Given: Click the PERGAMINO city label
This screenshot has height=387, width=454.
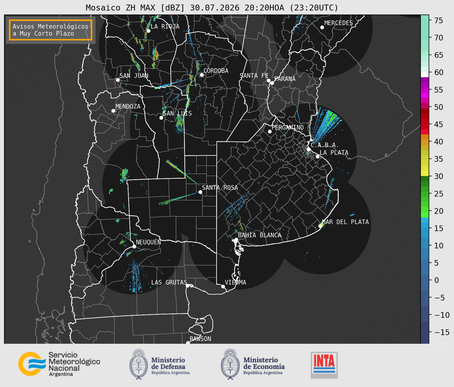Looking at the screenshot, I should (288, 127).
